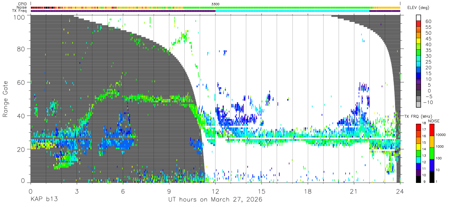Click the Noise row label at top
The image size is (450, 207).
22,7
